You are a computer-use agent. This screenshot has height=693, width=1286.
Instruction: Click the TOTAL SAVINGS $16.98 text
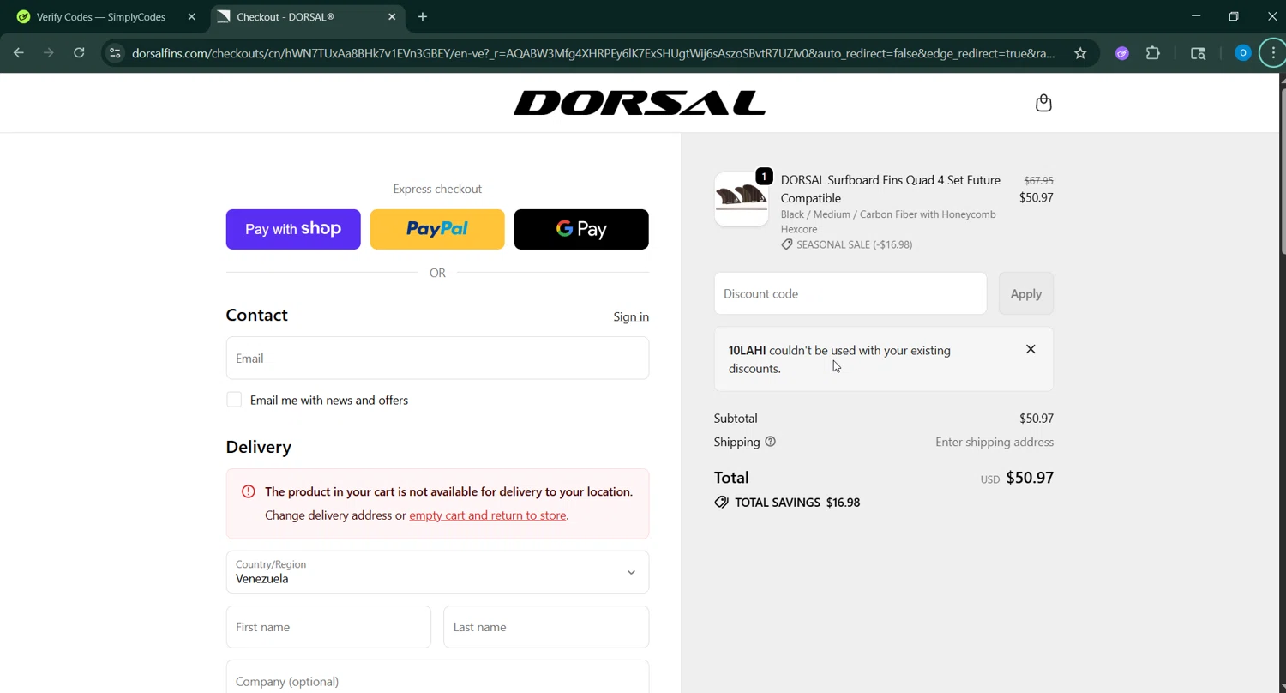[797, 503]
